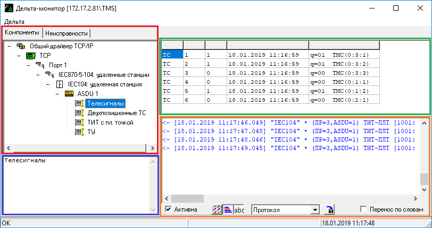Select the ТУ tree item
The image size is (432, 228).
pyautogui.click(x=91, y=132)
